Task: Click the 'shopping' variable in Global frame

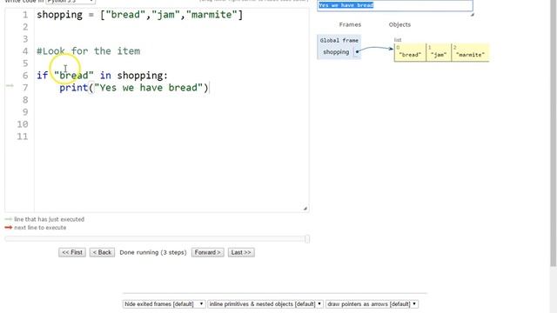Action: tap(336, 52)
